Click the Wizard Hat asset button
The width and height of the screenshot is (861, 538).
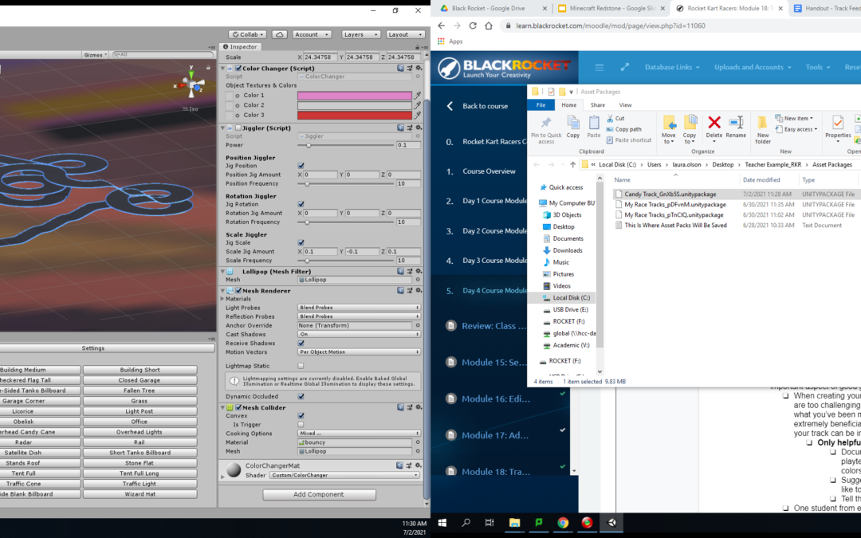coord(140,495)
